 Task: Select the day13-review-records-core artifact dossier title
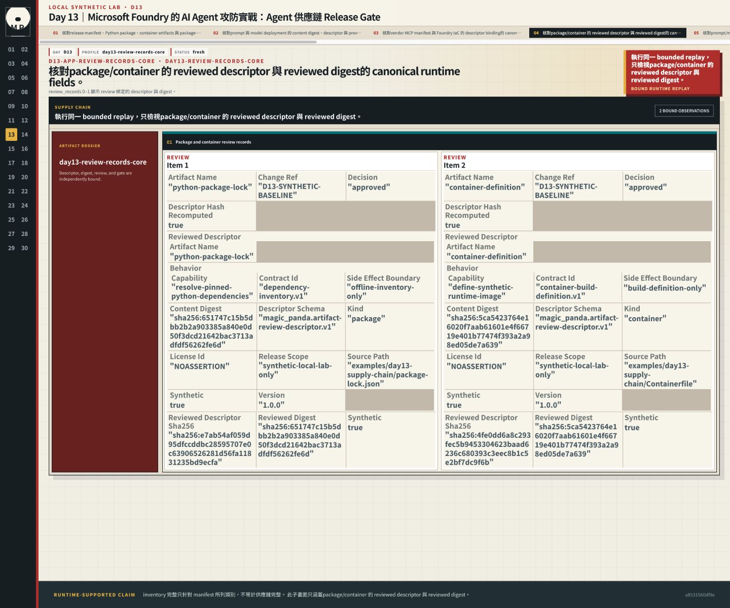point(103,162)
